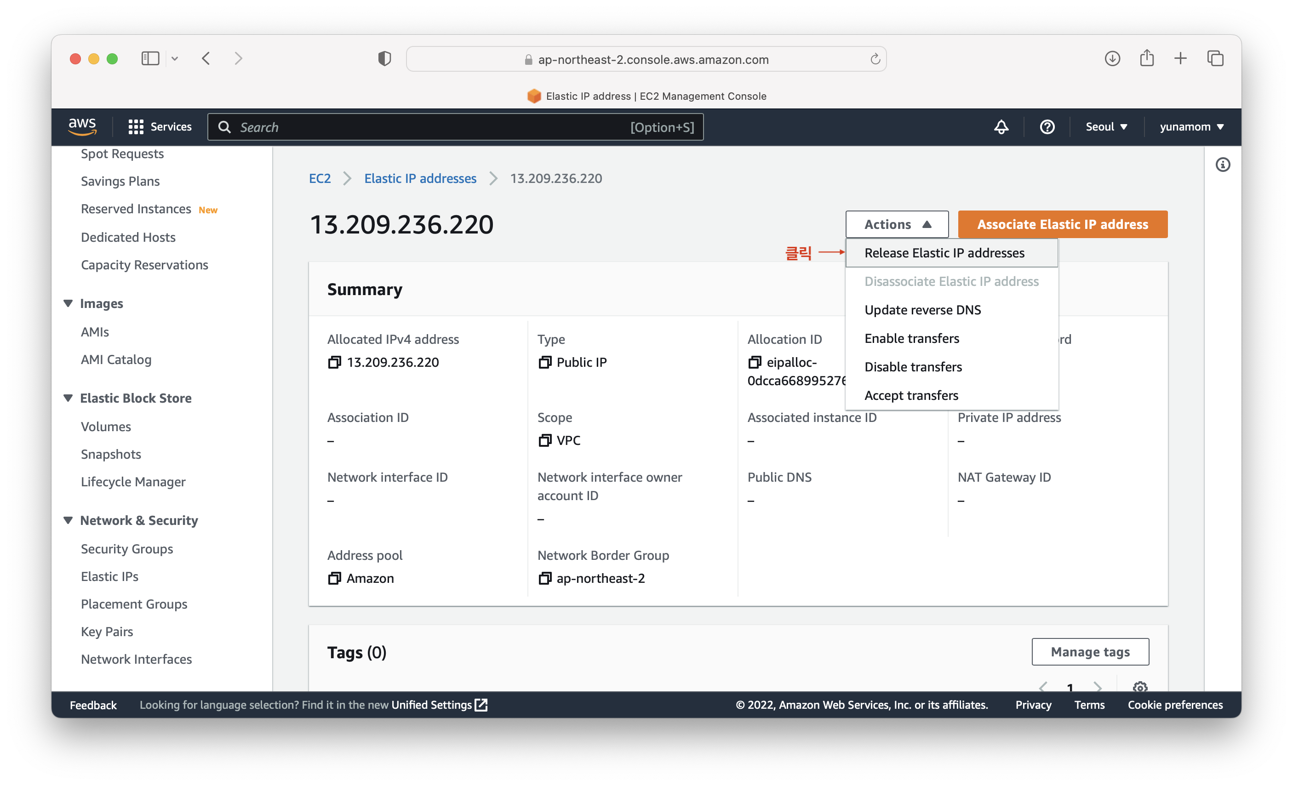The height and width of the screenshot is (786, 1293).
Task: Reload the page with the refresh icon
Action: tap(875, 59)
